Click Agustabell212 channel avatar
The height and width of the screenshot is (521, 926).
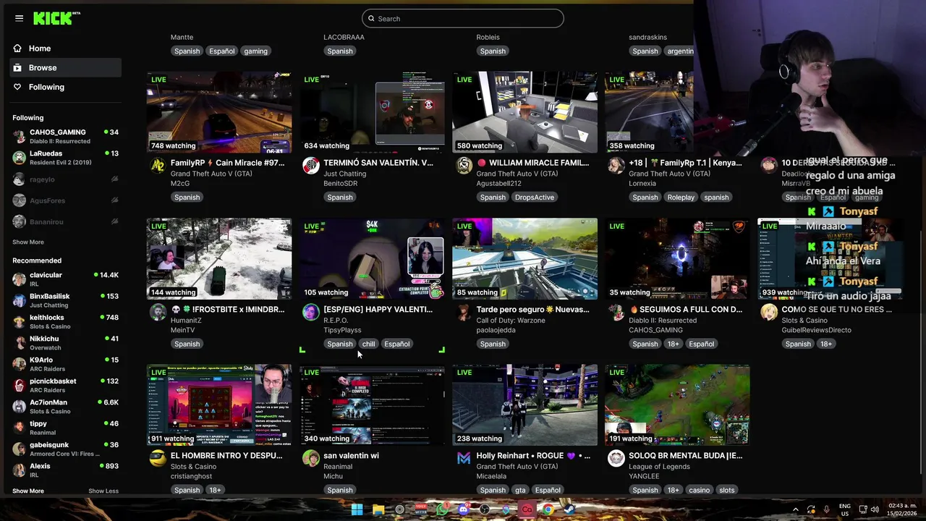pos(464,166)
